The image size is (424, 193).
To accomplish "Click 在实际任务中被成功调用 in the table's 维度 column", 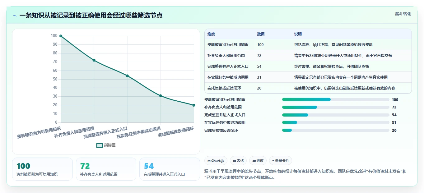I will [x=228, y=77].
